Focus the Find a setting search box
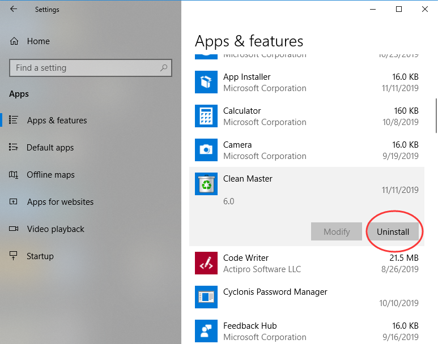Screen dimensions: 438x344 tap(91, 68)
